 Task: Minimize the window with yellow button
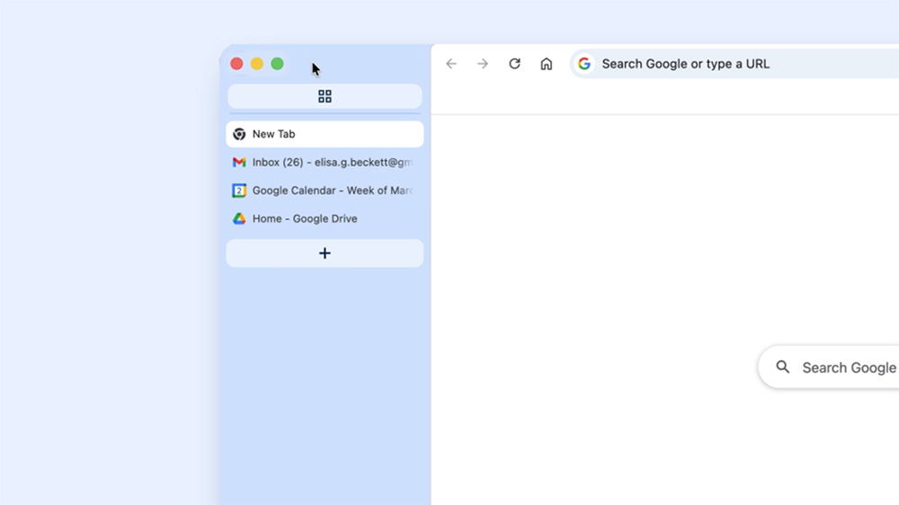tap(257, 64)
